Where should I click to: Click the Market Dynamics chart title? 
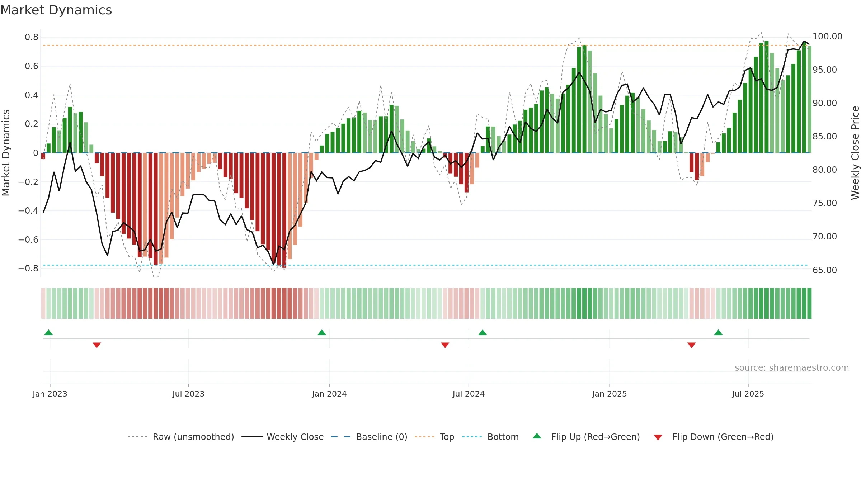56,10
